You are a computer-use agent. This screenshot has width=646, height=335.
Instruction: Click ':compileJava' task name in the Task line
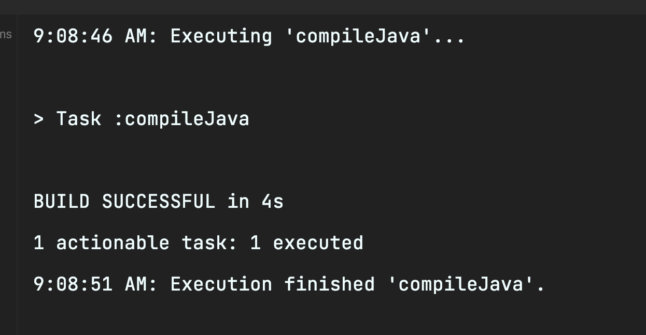181,119
